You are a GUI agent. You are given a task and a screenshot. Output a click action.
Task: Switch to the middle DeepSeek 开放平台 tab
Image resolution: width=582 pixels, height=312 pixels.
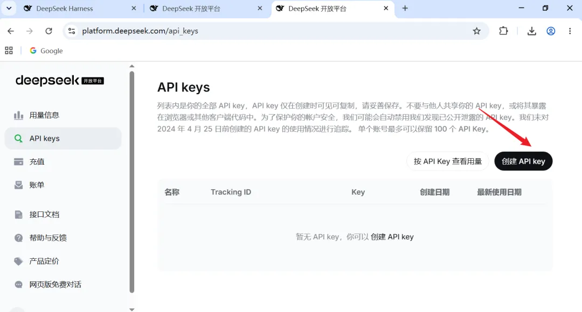(x=207, y=9)
